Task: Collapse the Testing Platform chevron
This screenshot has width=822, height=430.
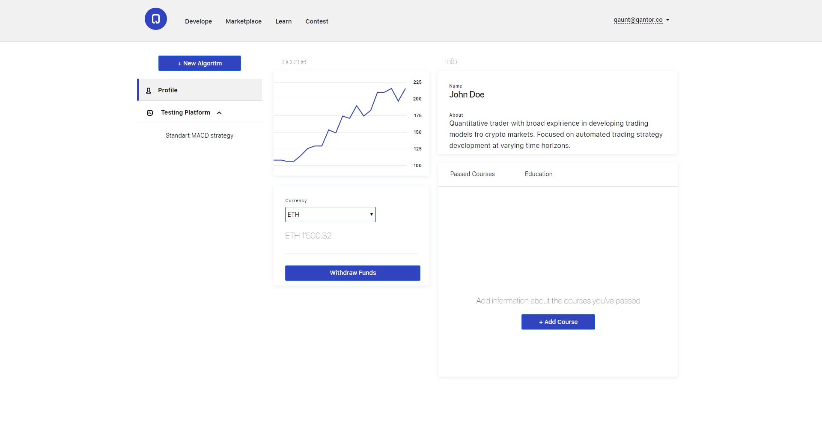Action: (x=219, y=113)
